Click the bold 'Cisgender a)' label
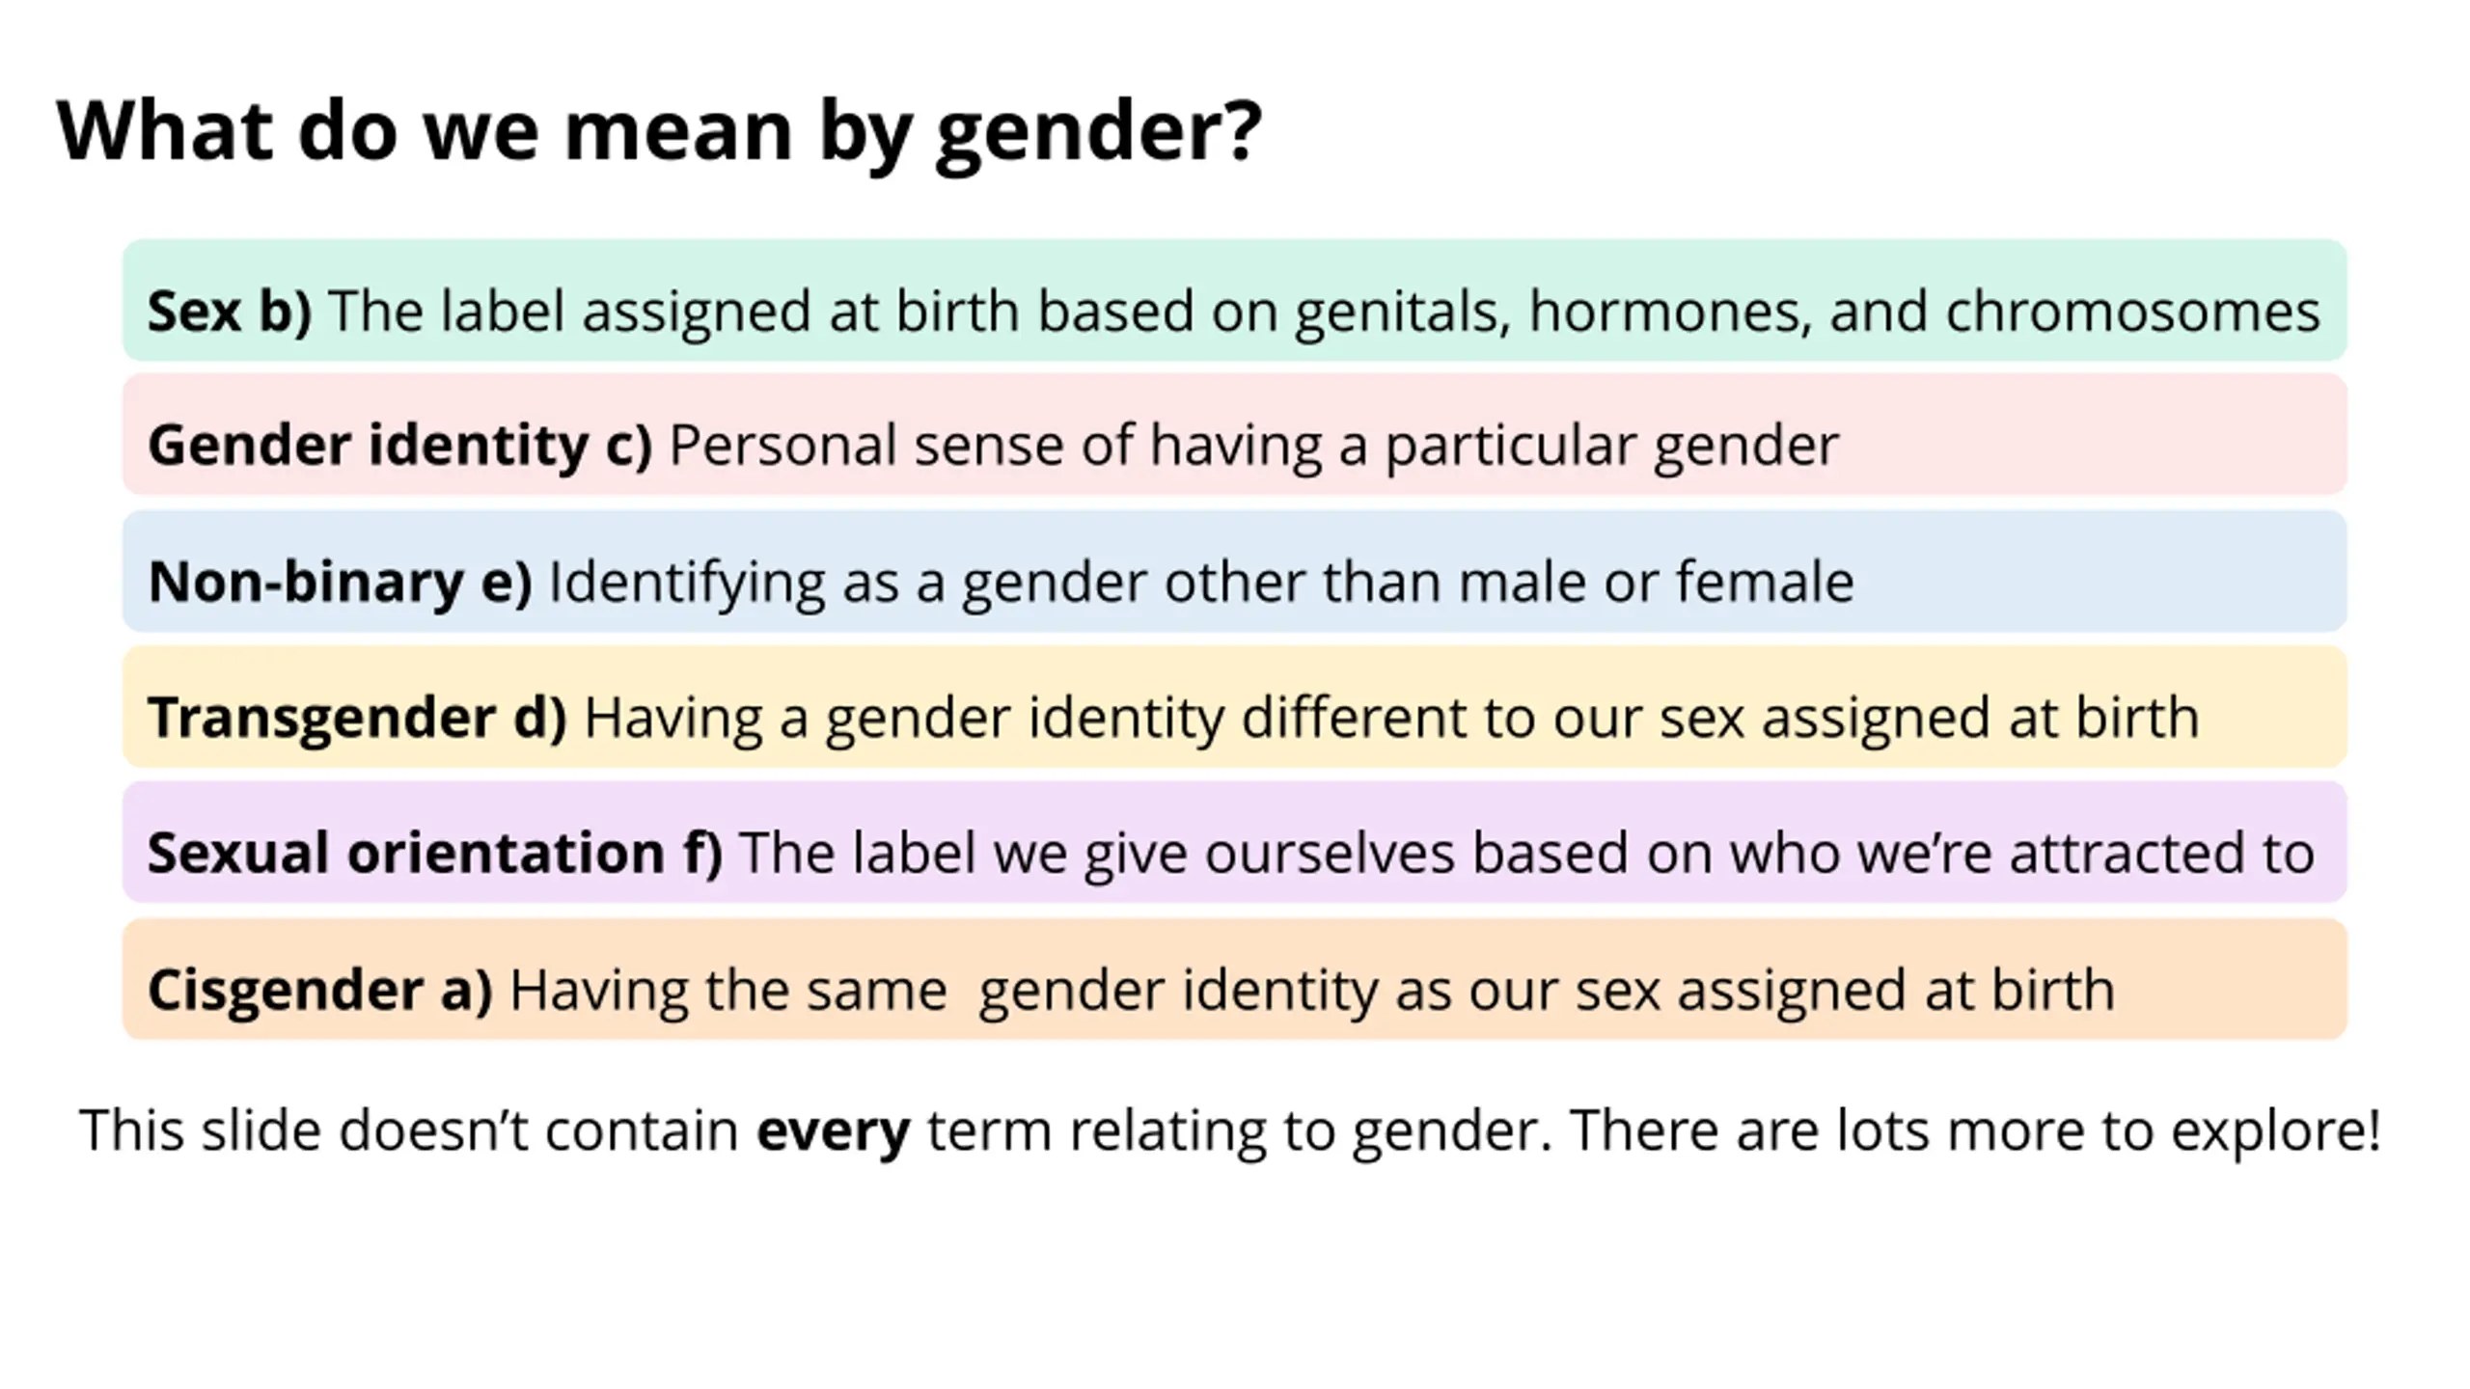Viewport: 2470px width, 1389px height. click(x=320, y=991)
